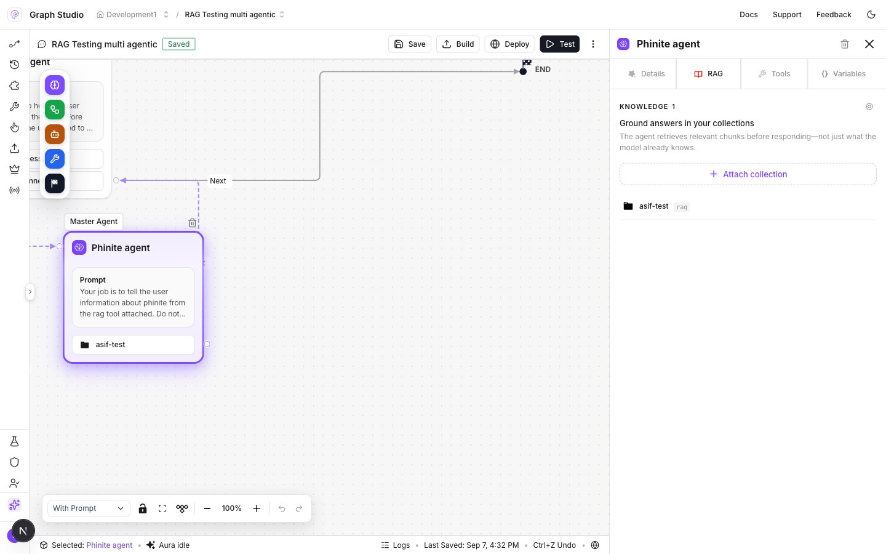Click Attach collection button
886x554 pixels.
[x=748, y=174]
